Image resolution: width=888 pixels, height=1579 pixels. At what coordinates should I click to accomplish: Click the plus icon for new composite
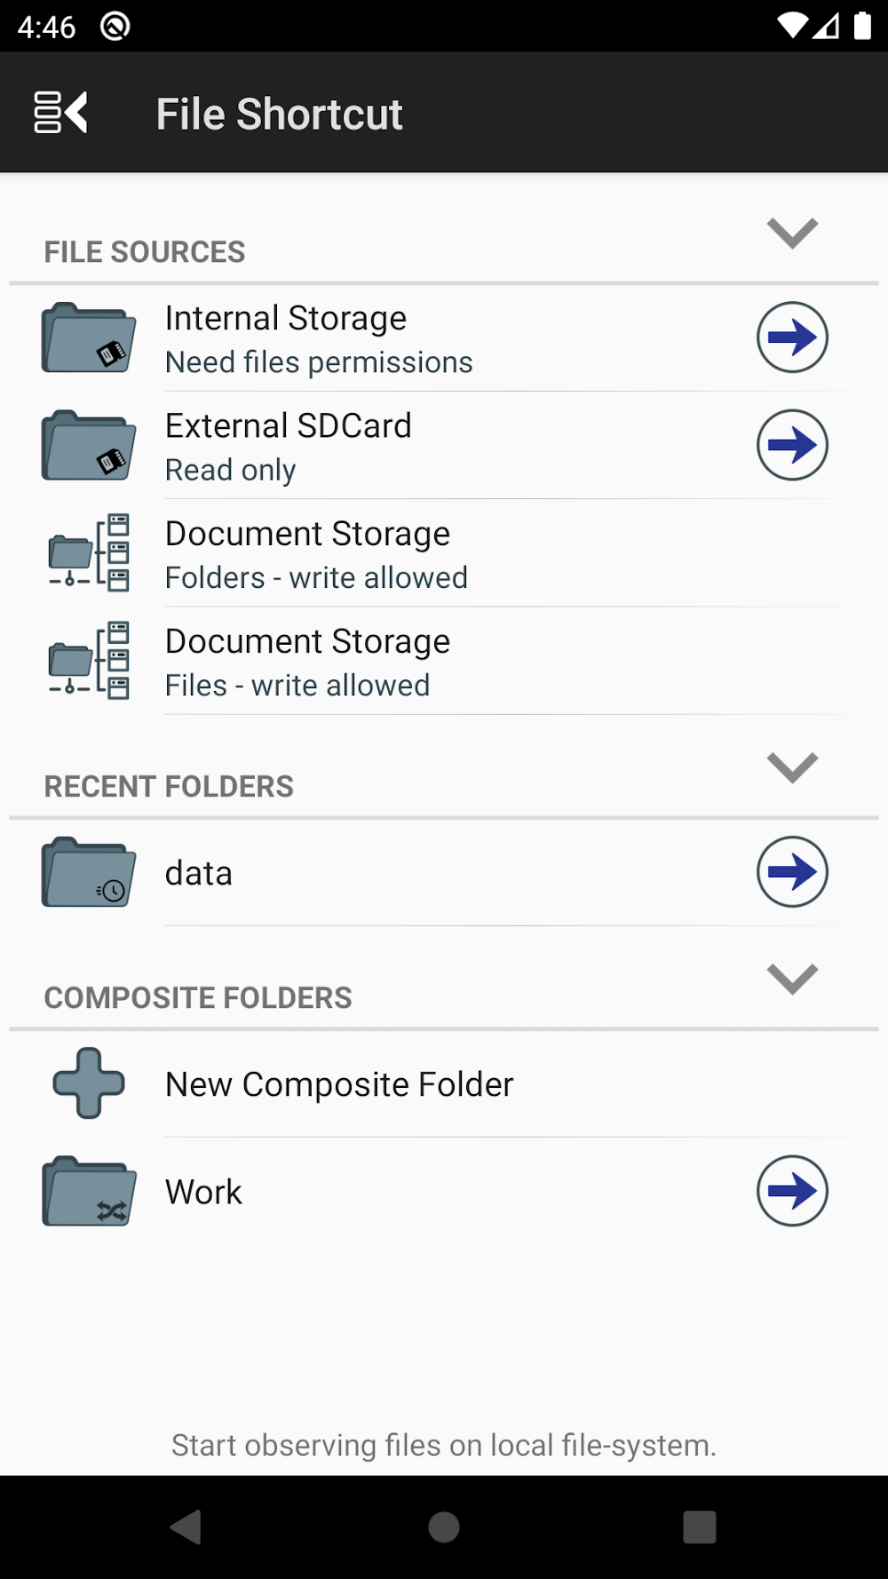point(89,1083)
